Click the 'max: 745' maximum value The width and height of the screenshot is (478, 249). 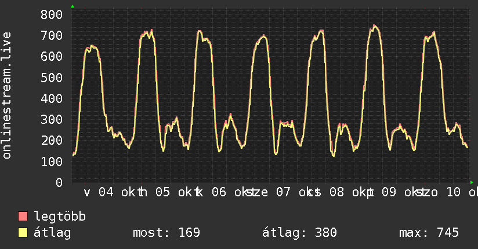pyautogui.click(x=429, y=233)
